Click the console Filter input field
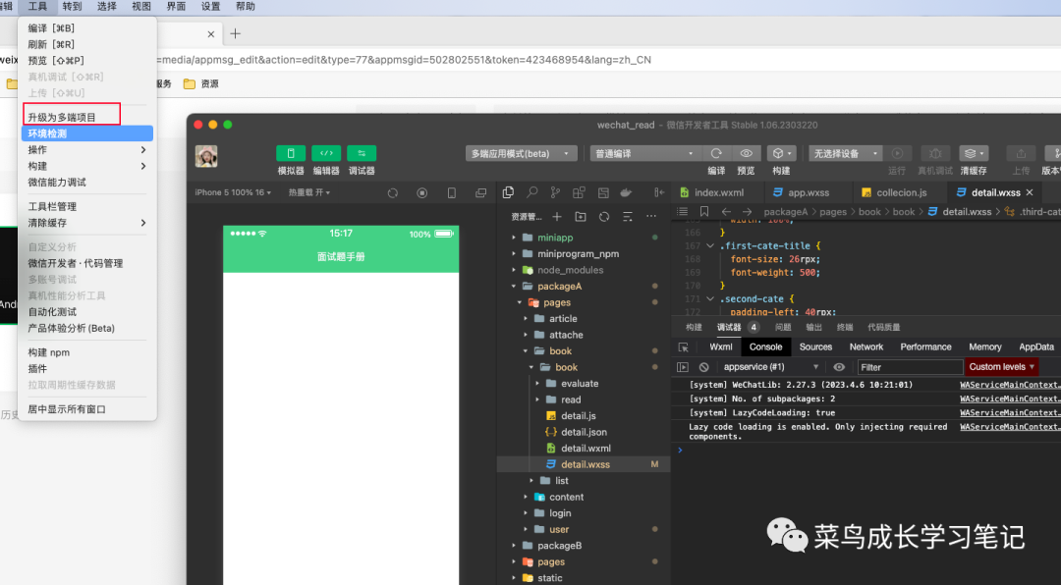Viewport: 1061px width, 585px height. (x=910, y=367)
